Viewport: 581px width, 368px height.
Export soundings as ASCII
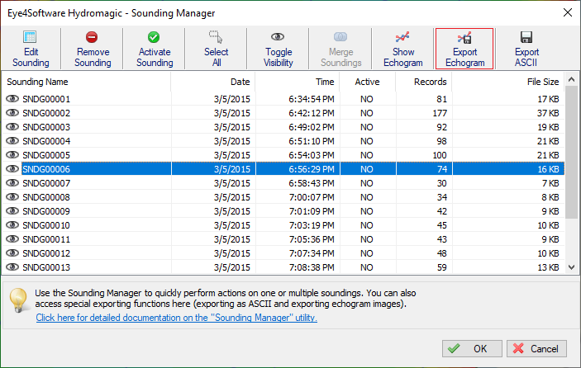[x=526, y=49]
